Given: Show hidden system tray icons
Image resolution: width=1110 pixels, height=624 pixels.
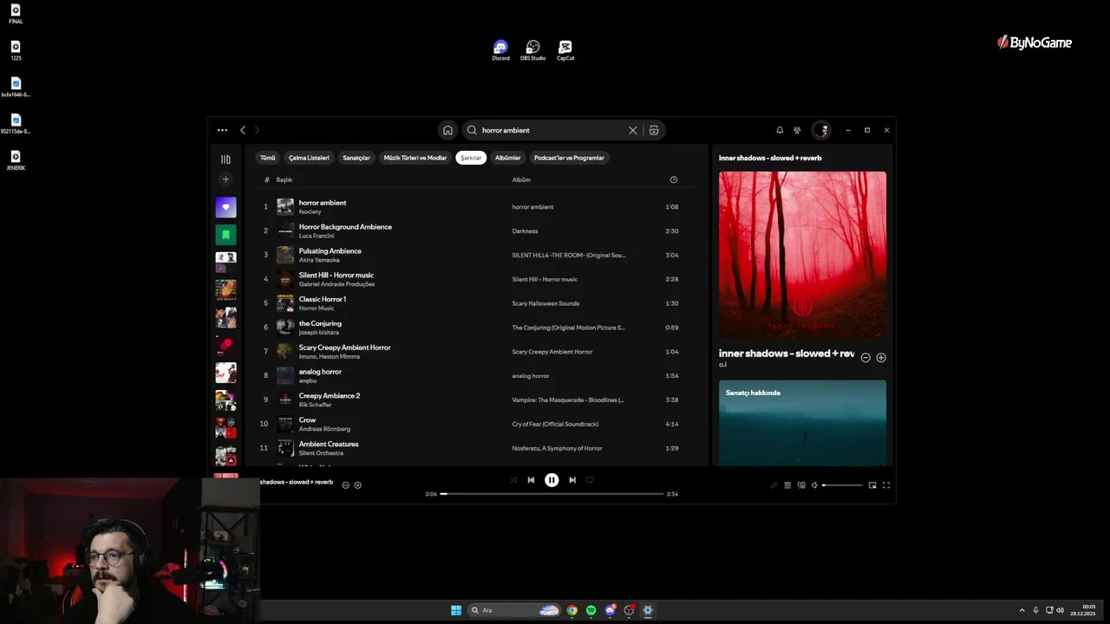Looking at the screenshot, I should click(1022, 610).
